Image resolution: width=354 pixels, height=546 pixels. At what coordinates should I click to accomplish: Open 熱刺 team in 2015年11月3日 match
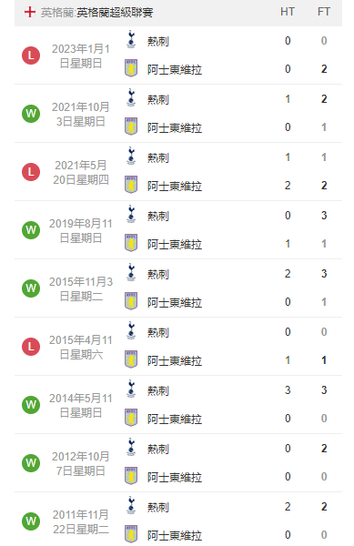coord(158,275)
